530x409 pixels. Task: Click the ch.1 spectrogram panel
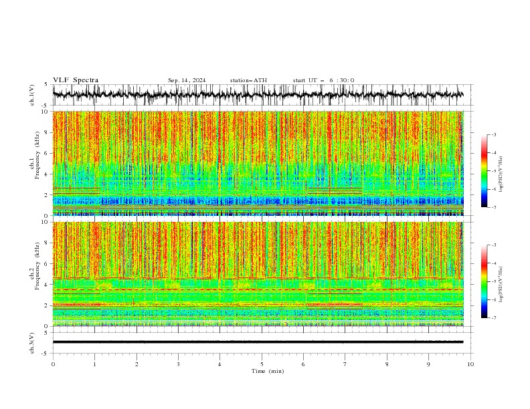[x=258, y=163]
